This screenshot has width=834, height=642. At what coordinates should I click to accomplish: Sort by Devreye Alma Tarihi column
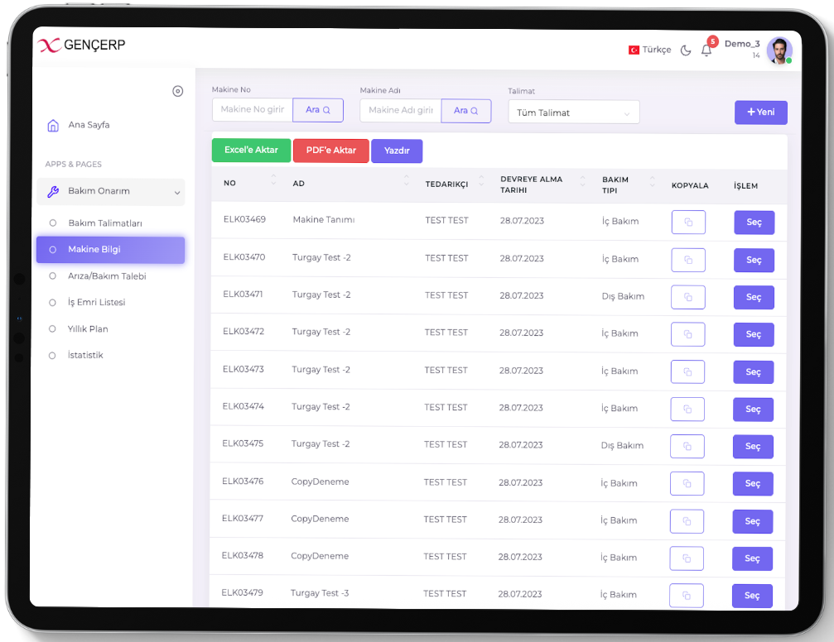click(583, 180)
